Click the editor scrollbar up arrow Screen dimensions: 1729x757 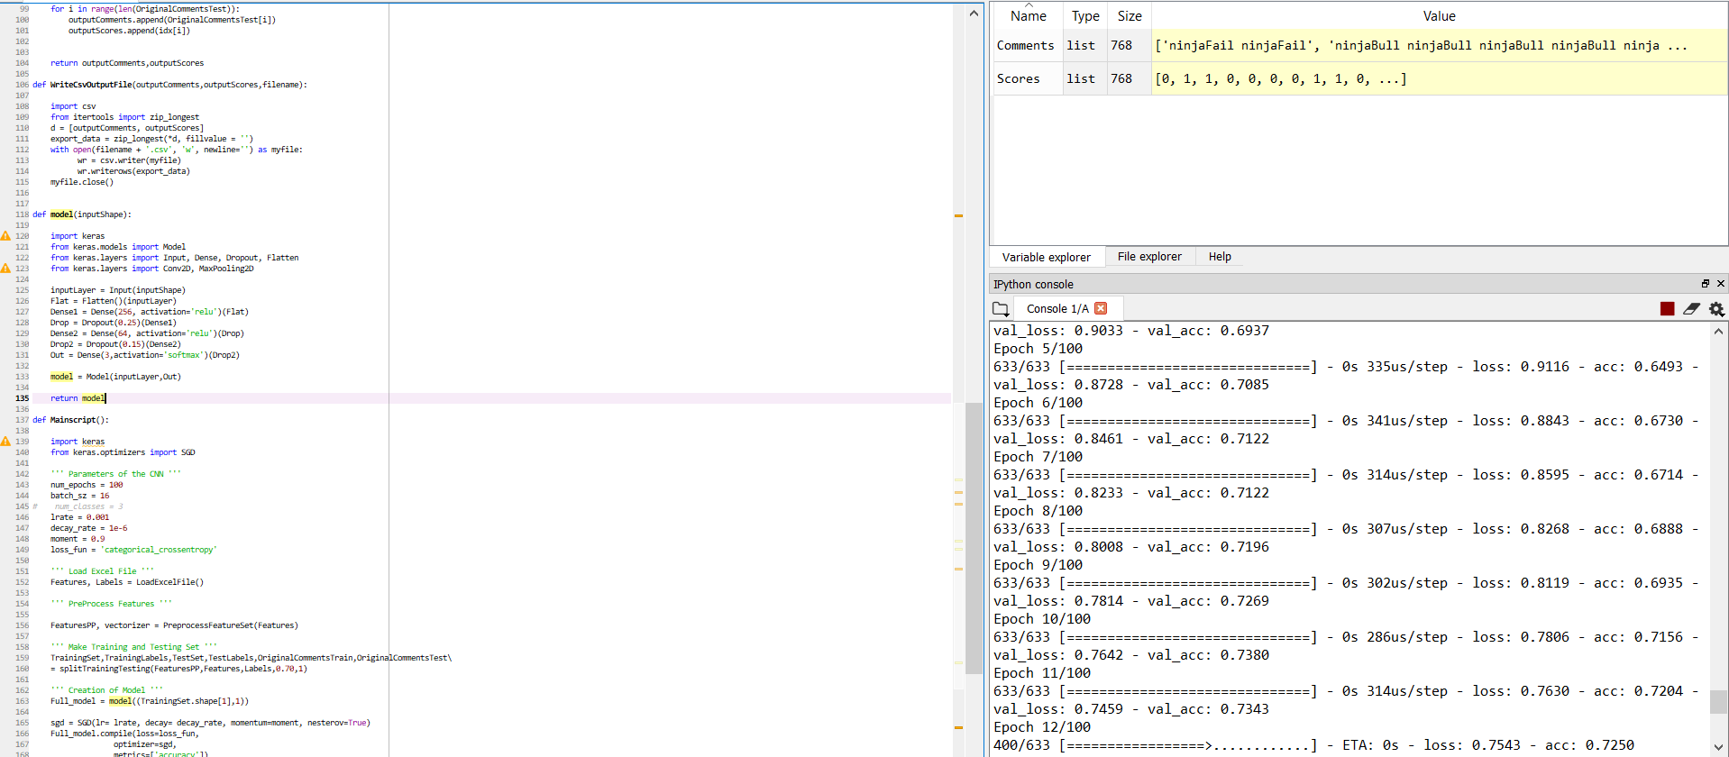(974, 13)
